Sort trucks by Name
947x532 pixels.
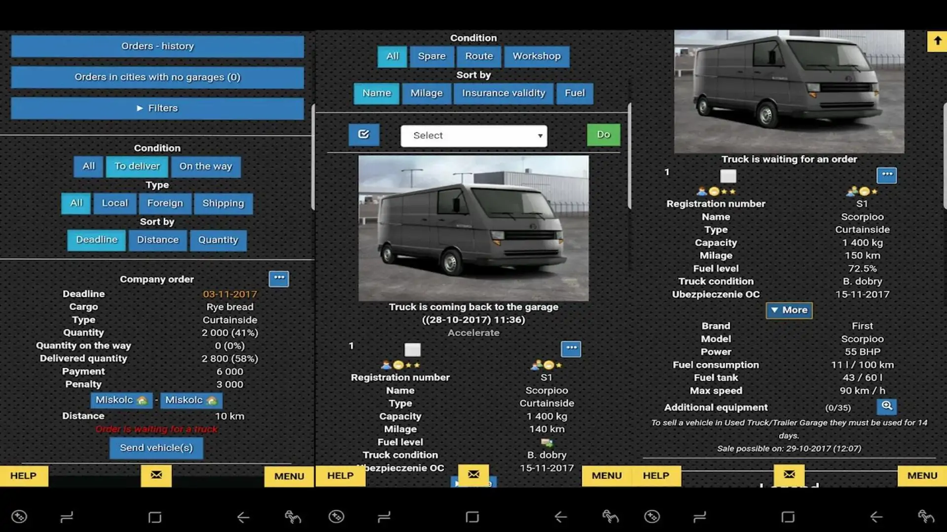pyautogui.click(x=376, y=94)
